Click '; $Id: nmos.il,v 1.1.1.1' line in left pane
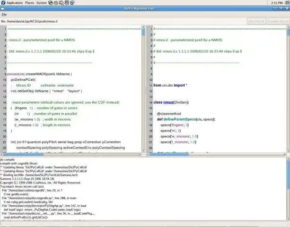 pos(51,52)
